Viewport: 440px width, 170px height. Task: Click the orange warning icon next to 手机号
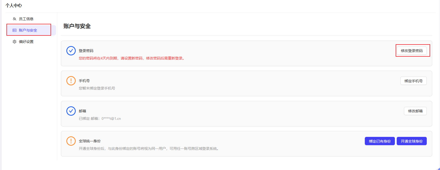[71, 81]
